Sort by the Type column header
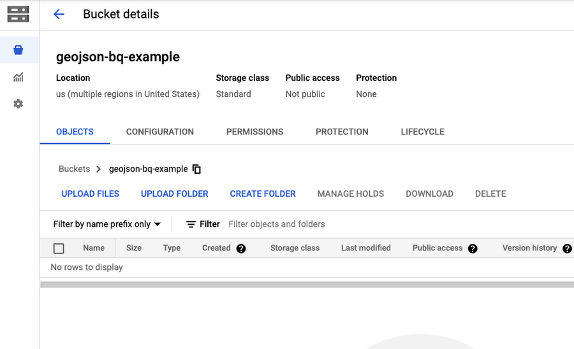 pos(172,248)
